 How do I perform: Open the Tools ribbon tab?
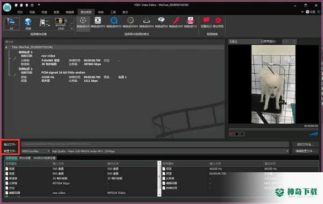[113, 12]
